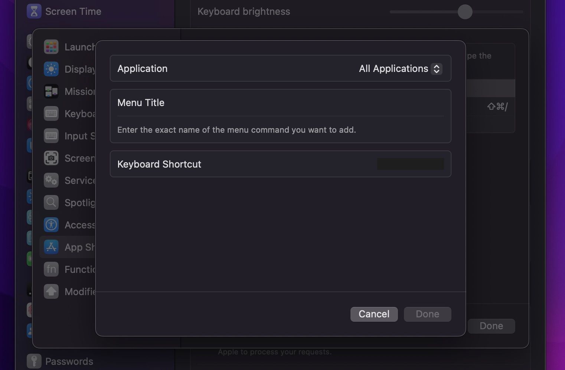Click the Done button in the dialog
Screen dimensions: 565x370
click(x=427, y=314)
